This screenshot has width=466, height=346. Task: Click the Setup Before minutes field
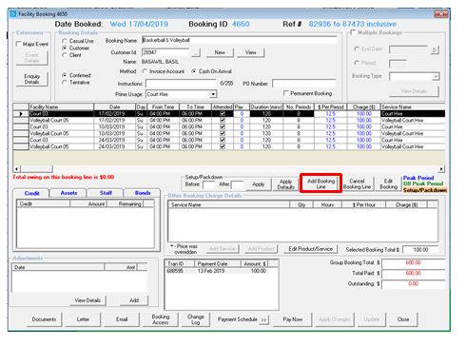[208, 184]
